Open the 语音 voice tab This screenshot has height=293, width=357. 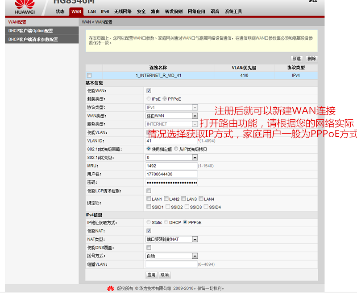coord(215,12)
